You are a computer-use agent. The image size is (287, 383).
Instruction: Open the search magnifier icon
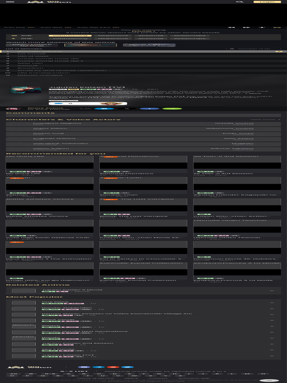coord(240,2)
